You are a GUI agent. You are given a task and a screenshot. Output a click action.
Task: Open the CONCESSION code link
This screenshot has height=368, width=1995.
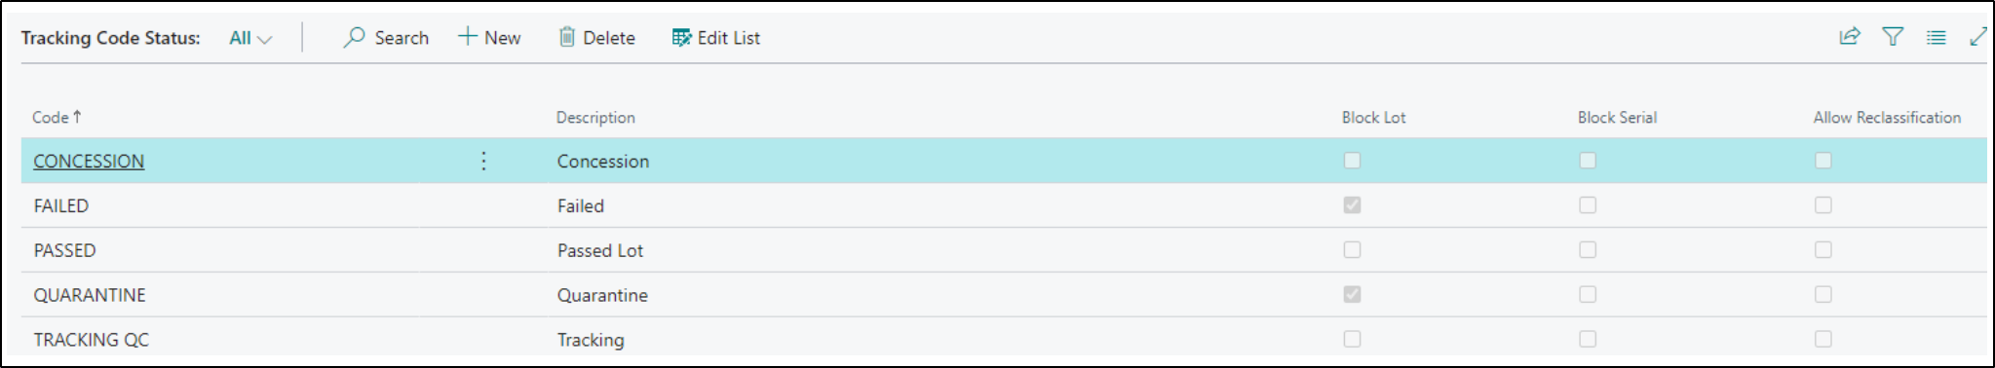(x=89, y=162)
